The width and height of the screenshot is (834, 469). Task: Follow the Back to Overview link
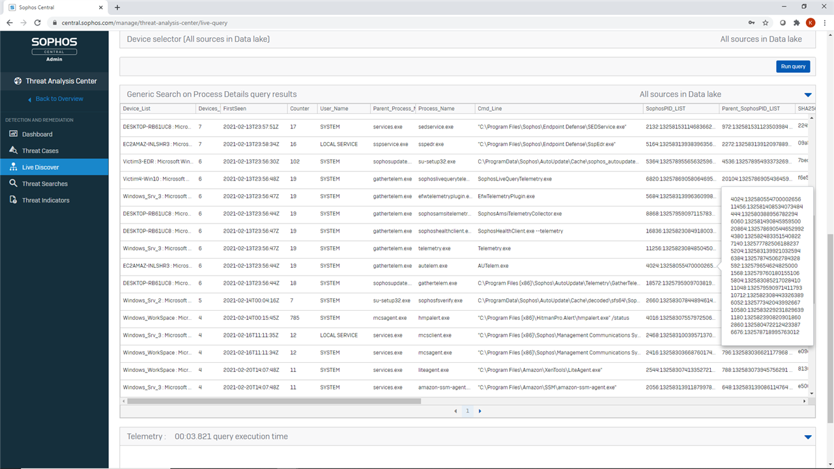[x=59, y=99]
